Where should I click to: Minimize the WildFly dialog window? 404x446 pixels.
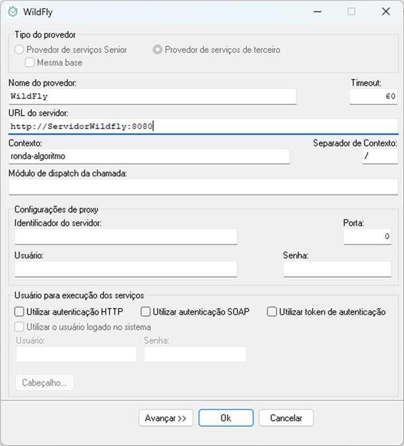[318, 12]
